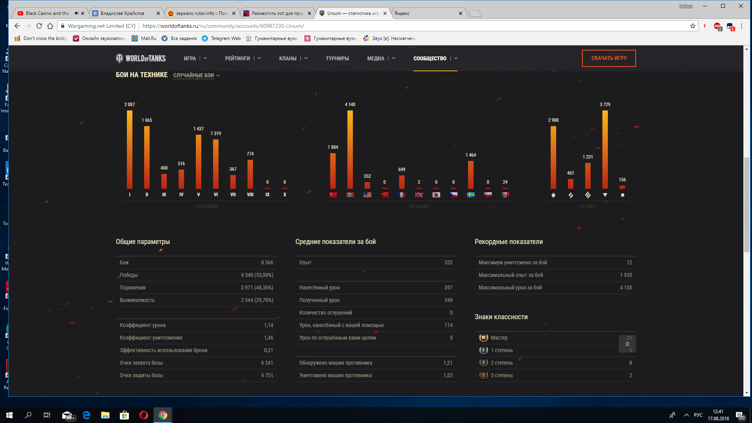Screen dimensions: 752x423
Task: Switch to зеркало rutor.info tab
Action: coord(201,13)
